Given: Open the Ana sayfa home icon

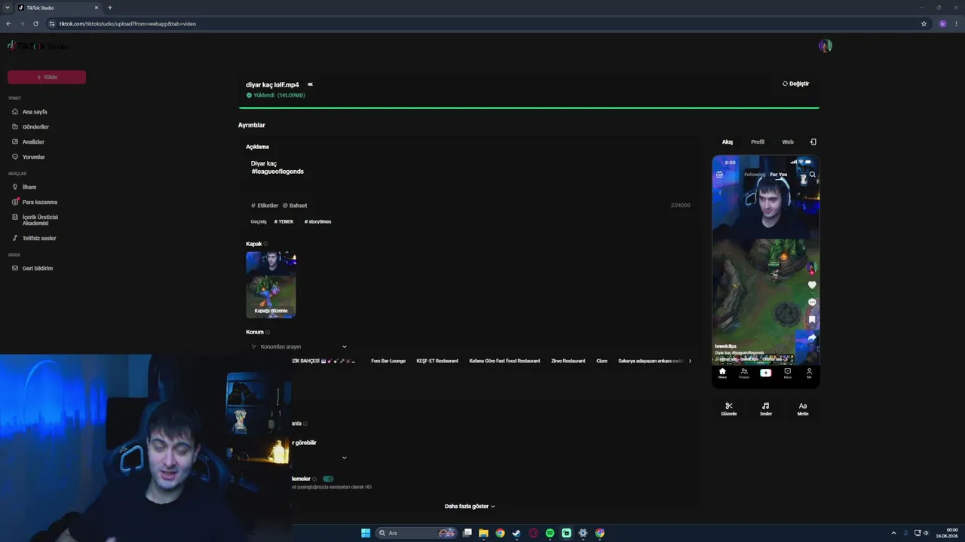Looking at the screenshot, I should (x=15, y=111).
